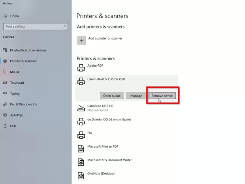Click the Adobe PDF printer icon
Viewport: 245px width, 184px height.
tap(81, 68)
